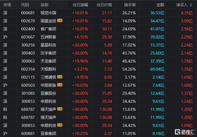Screen dimensions: 197x137
Task: Open stock 五洲新春
Action: click(48, 37)
